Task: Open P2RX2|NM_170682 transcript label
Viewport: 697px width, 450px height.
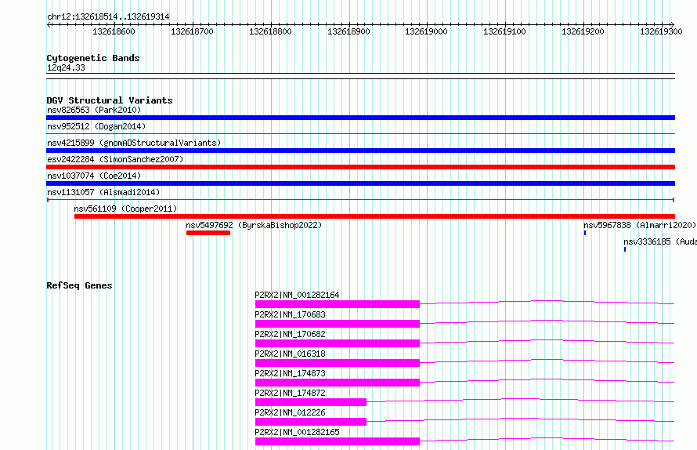Action: pyautogui.click(x=290, y=334)
